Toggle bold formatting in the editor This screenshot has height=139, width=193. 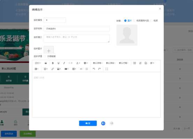point(53,63)
